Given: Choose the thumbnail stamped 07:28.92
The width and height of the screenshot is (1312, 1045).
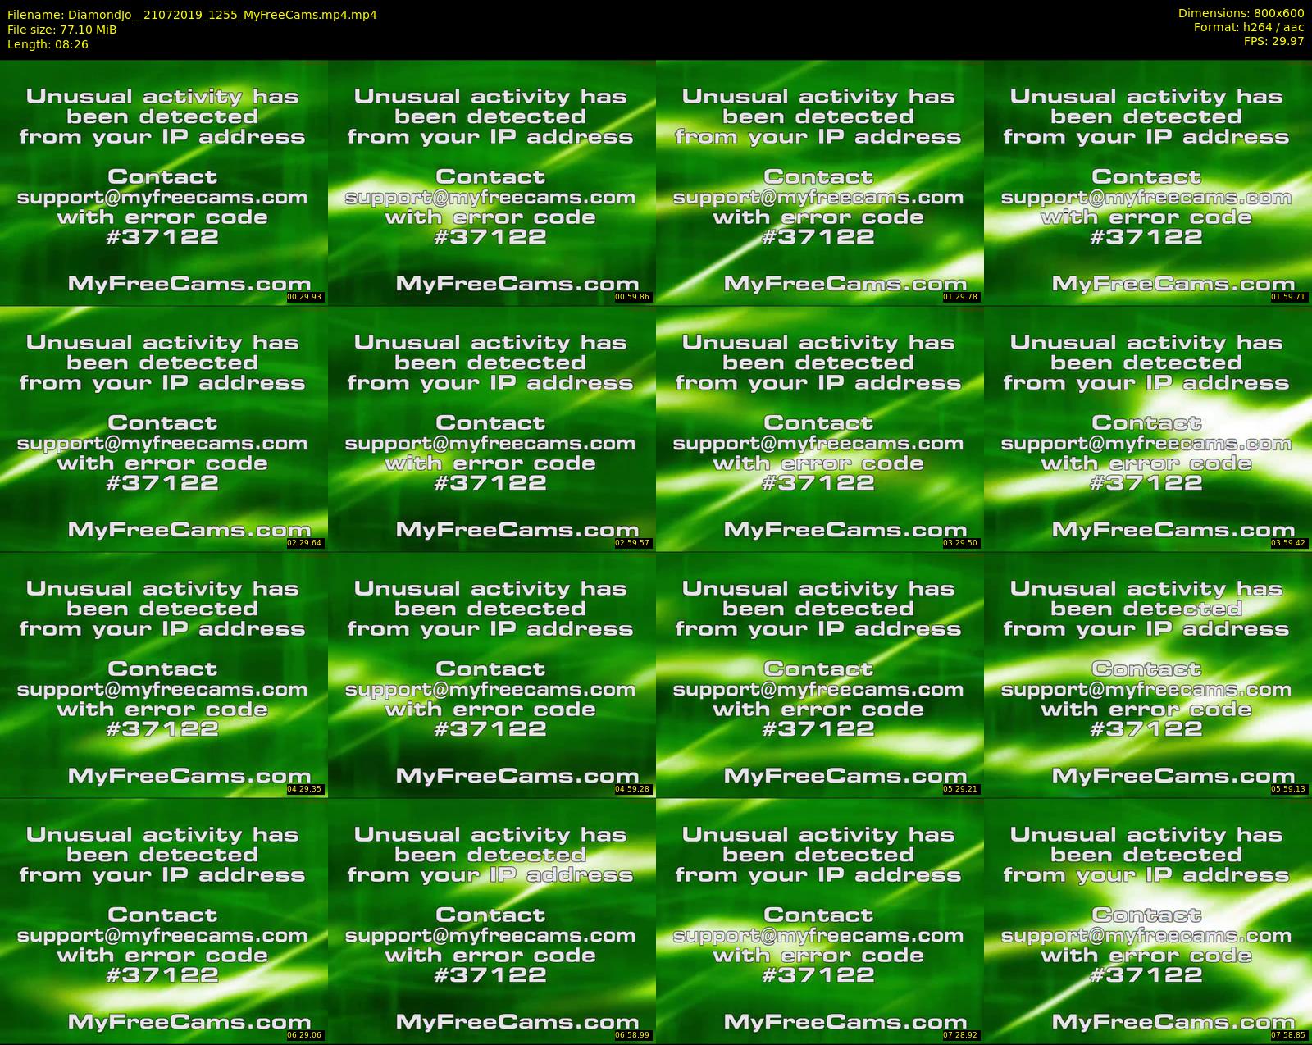Looking at the screenshot, I should 820,920.
